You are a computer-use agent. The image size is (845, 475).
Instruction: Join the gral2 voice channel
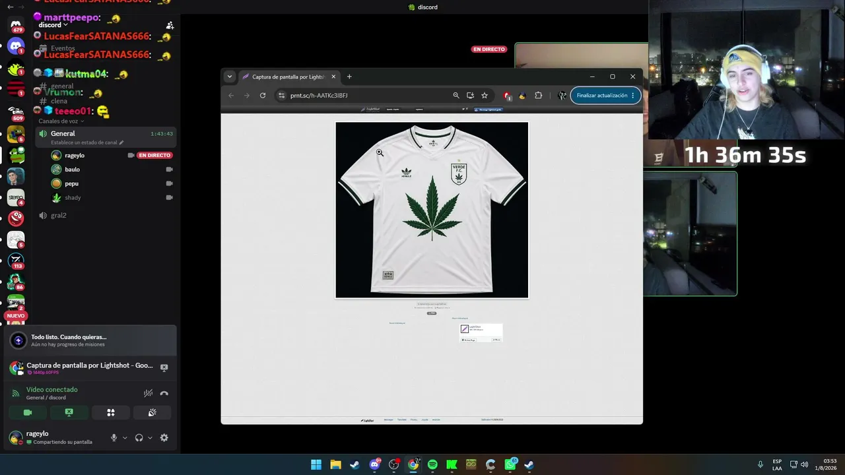pos(58,216)
